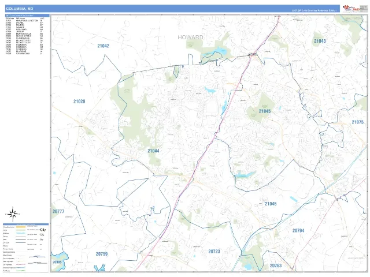Click the COLUMBIA, MD title text

pos(20,9)
